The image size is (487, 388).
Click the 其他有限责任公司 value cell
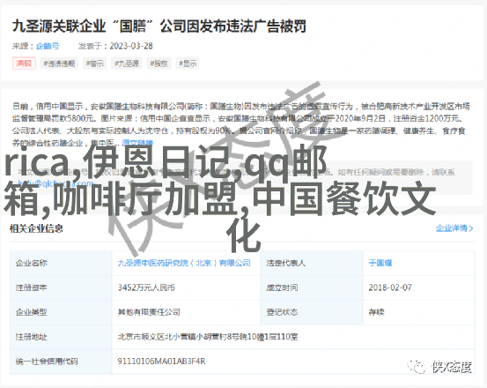[186, 312]
